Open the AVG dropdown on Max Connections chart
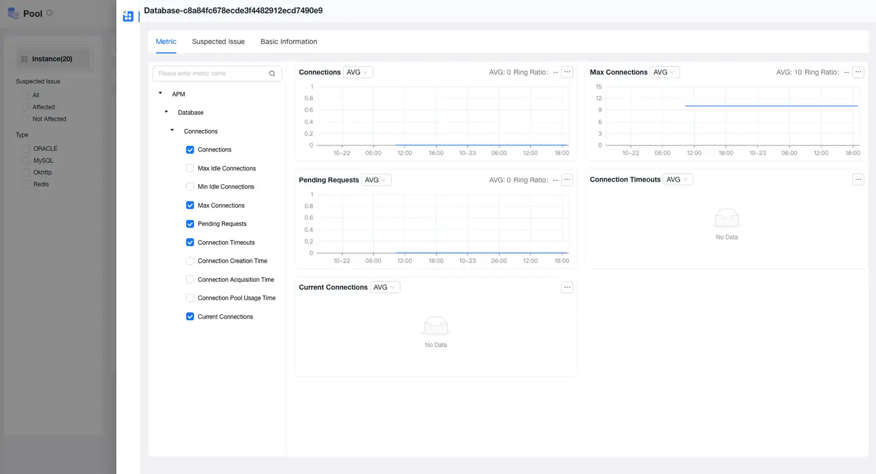Image resolution: width=876 pixels, height=474 pixels. (664, 72)
